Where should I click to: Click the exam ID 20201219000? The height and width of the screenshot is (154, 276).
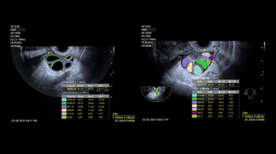[x=254, y=120]
